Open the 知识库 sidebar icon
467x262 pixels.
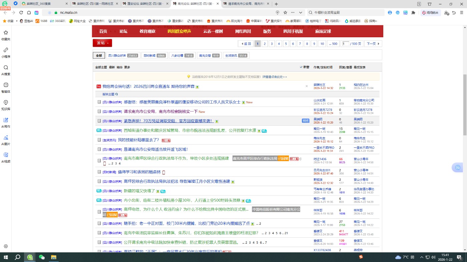point(6,105)
